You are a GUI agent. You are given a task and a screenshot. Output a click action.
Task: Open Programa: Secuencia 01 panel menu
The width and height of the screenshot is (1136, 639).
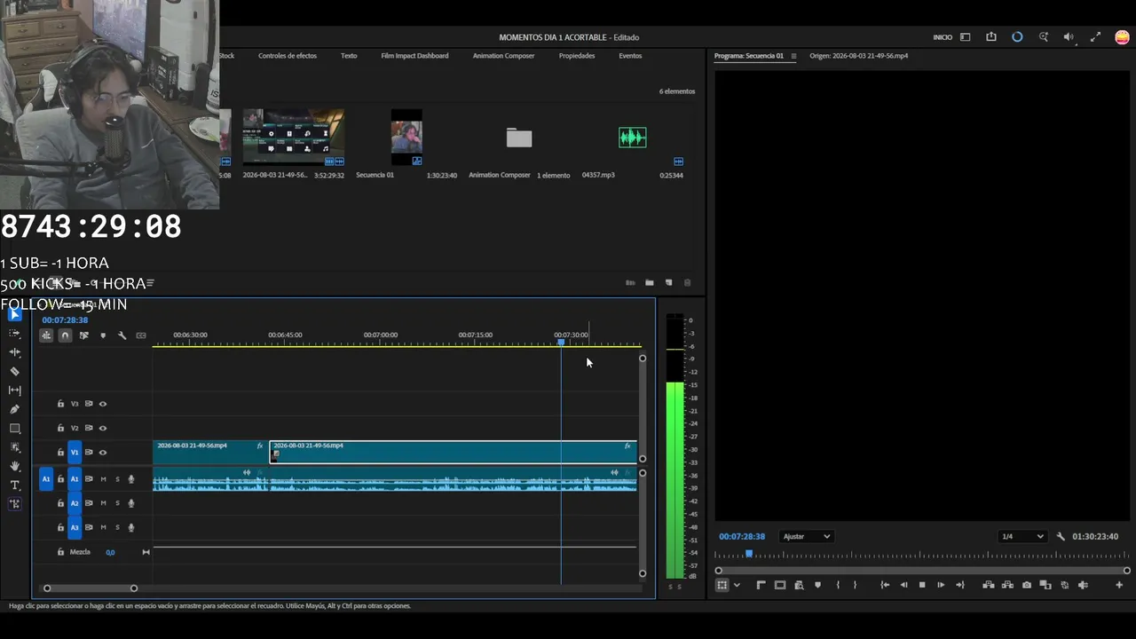coord(793,56)
